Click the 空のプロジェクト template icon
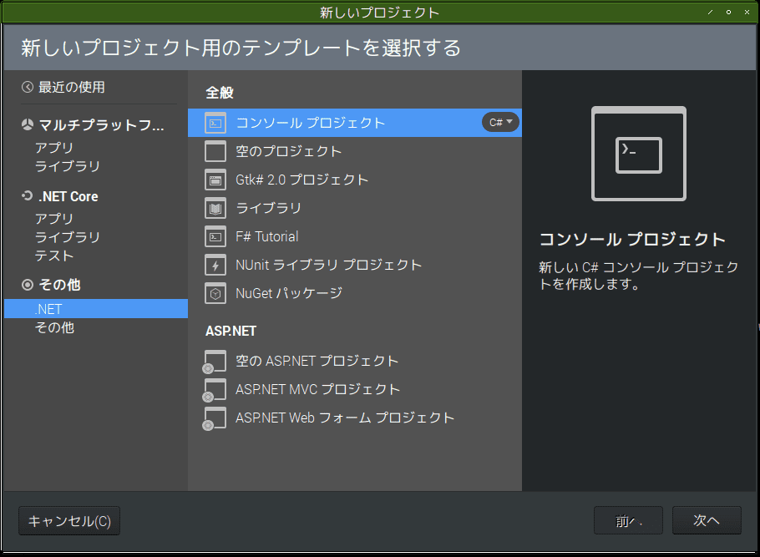Image resolution: width=760 pixels, height=557 pixels. pos(215,151)
